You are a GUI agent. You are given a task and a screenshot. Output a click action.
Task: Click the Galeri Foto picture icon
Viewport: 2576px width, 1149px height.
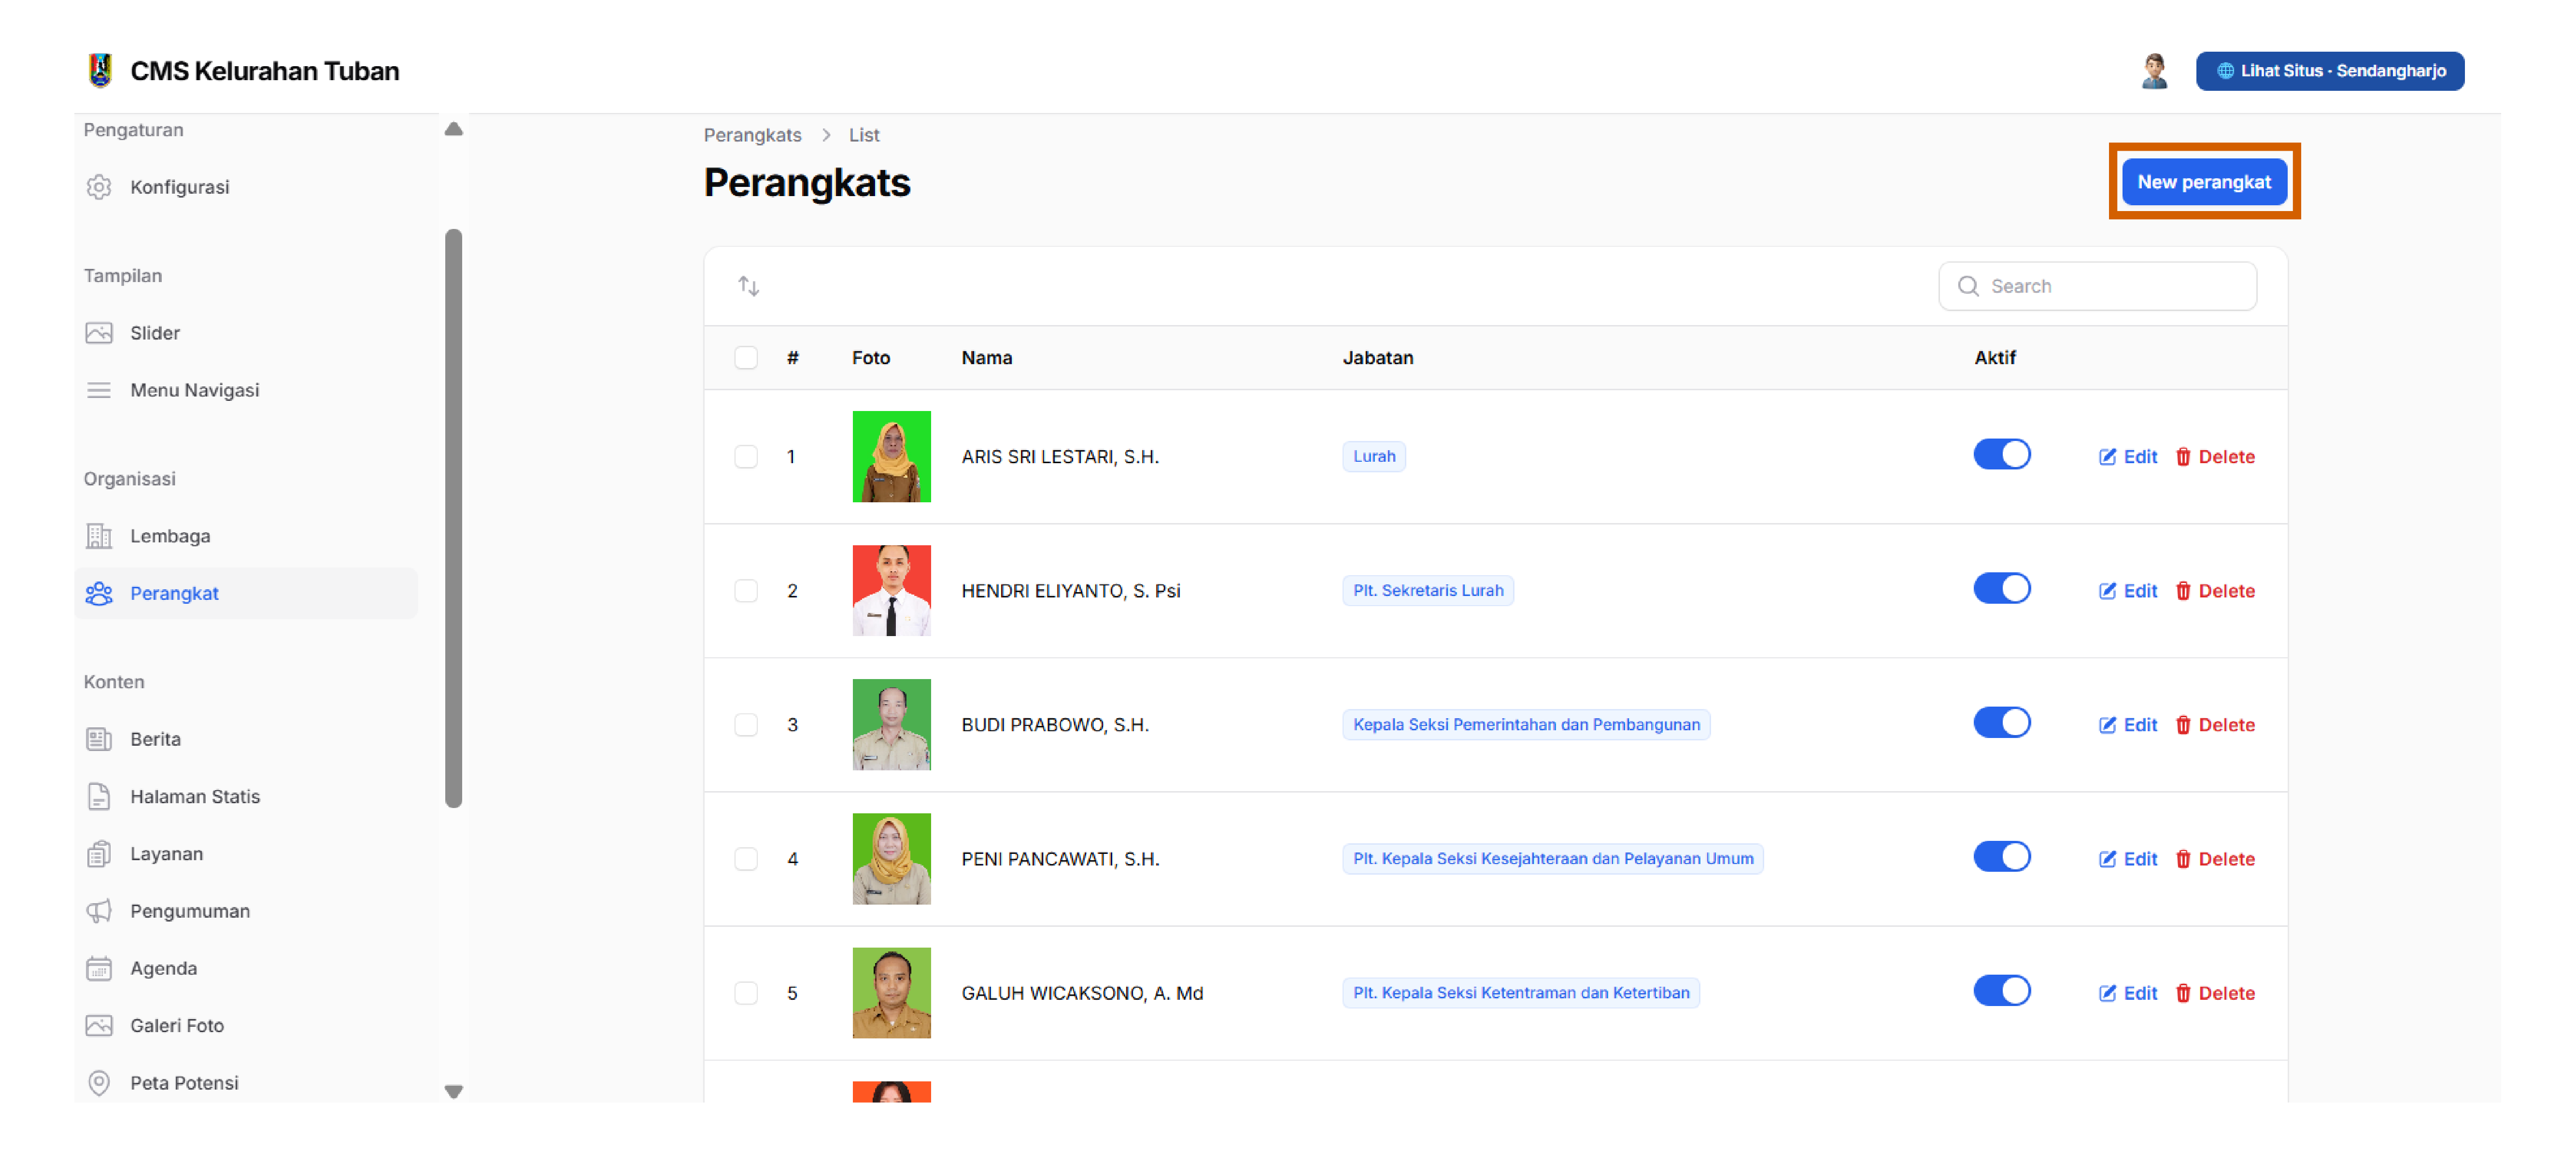point(99,1025)
